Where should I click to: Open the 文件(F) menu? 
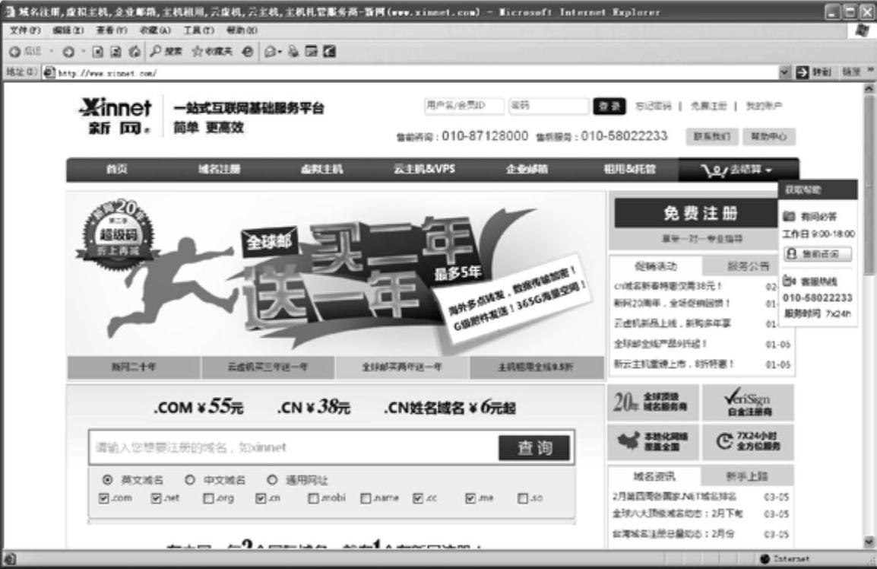(25, 30)
